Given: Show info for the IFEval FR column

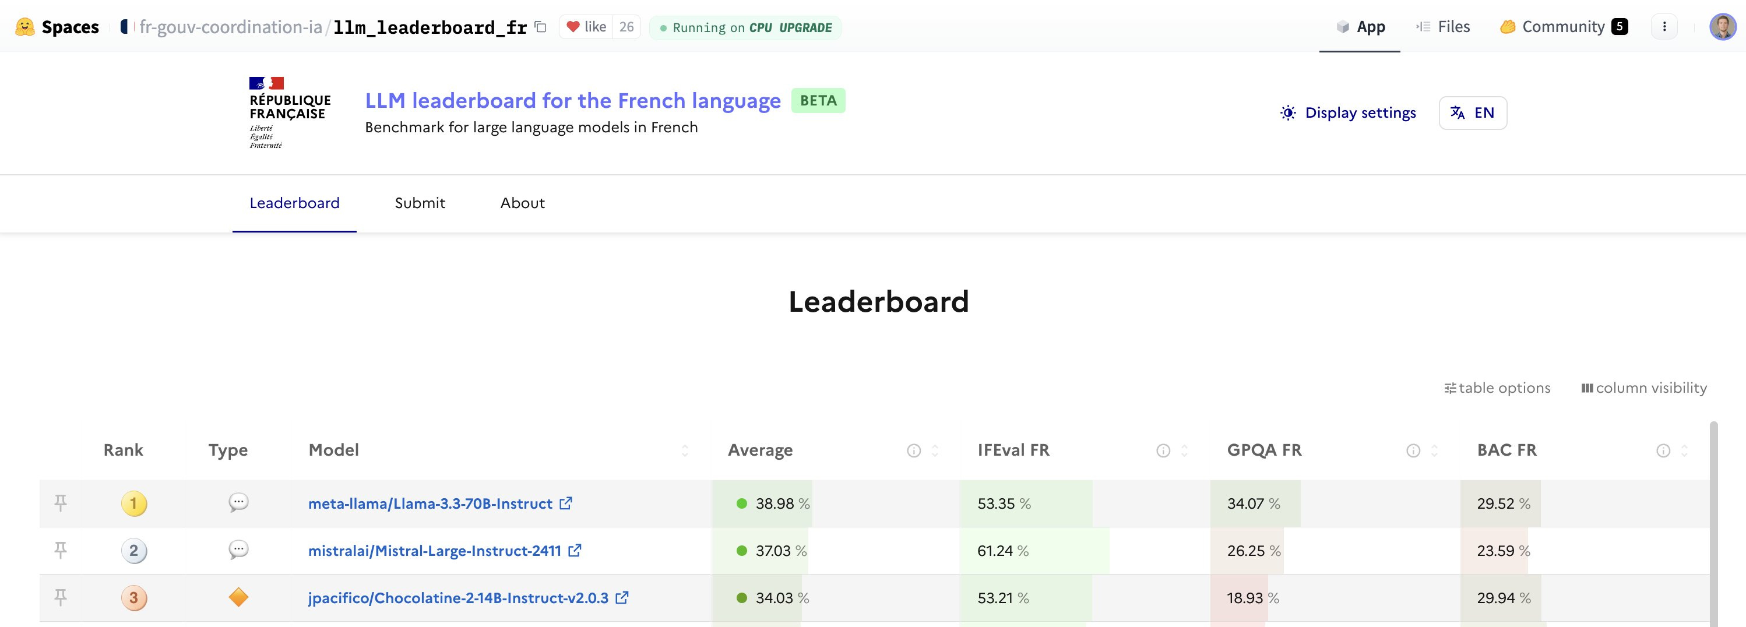Looking at the screenshot, I should (x=1163, y=451).
